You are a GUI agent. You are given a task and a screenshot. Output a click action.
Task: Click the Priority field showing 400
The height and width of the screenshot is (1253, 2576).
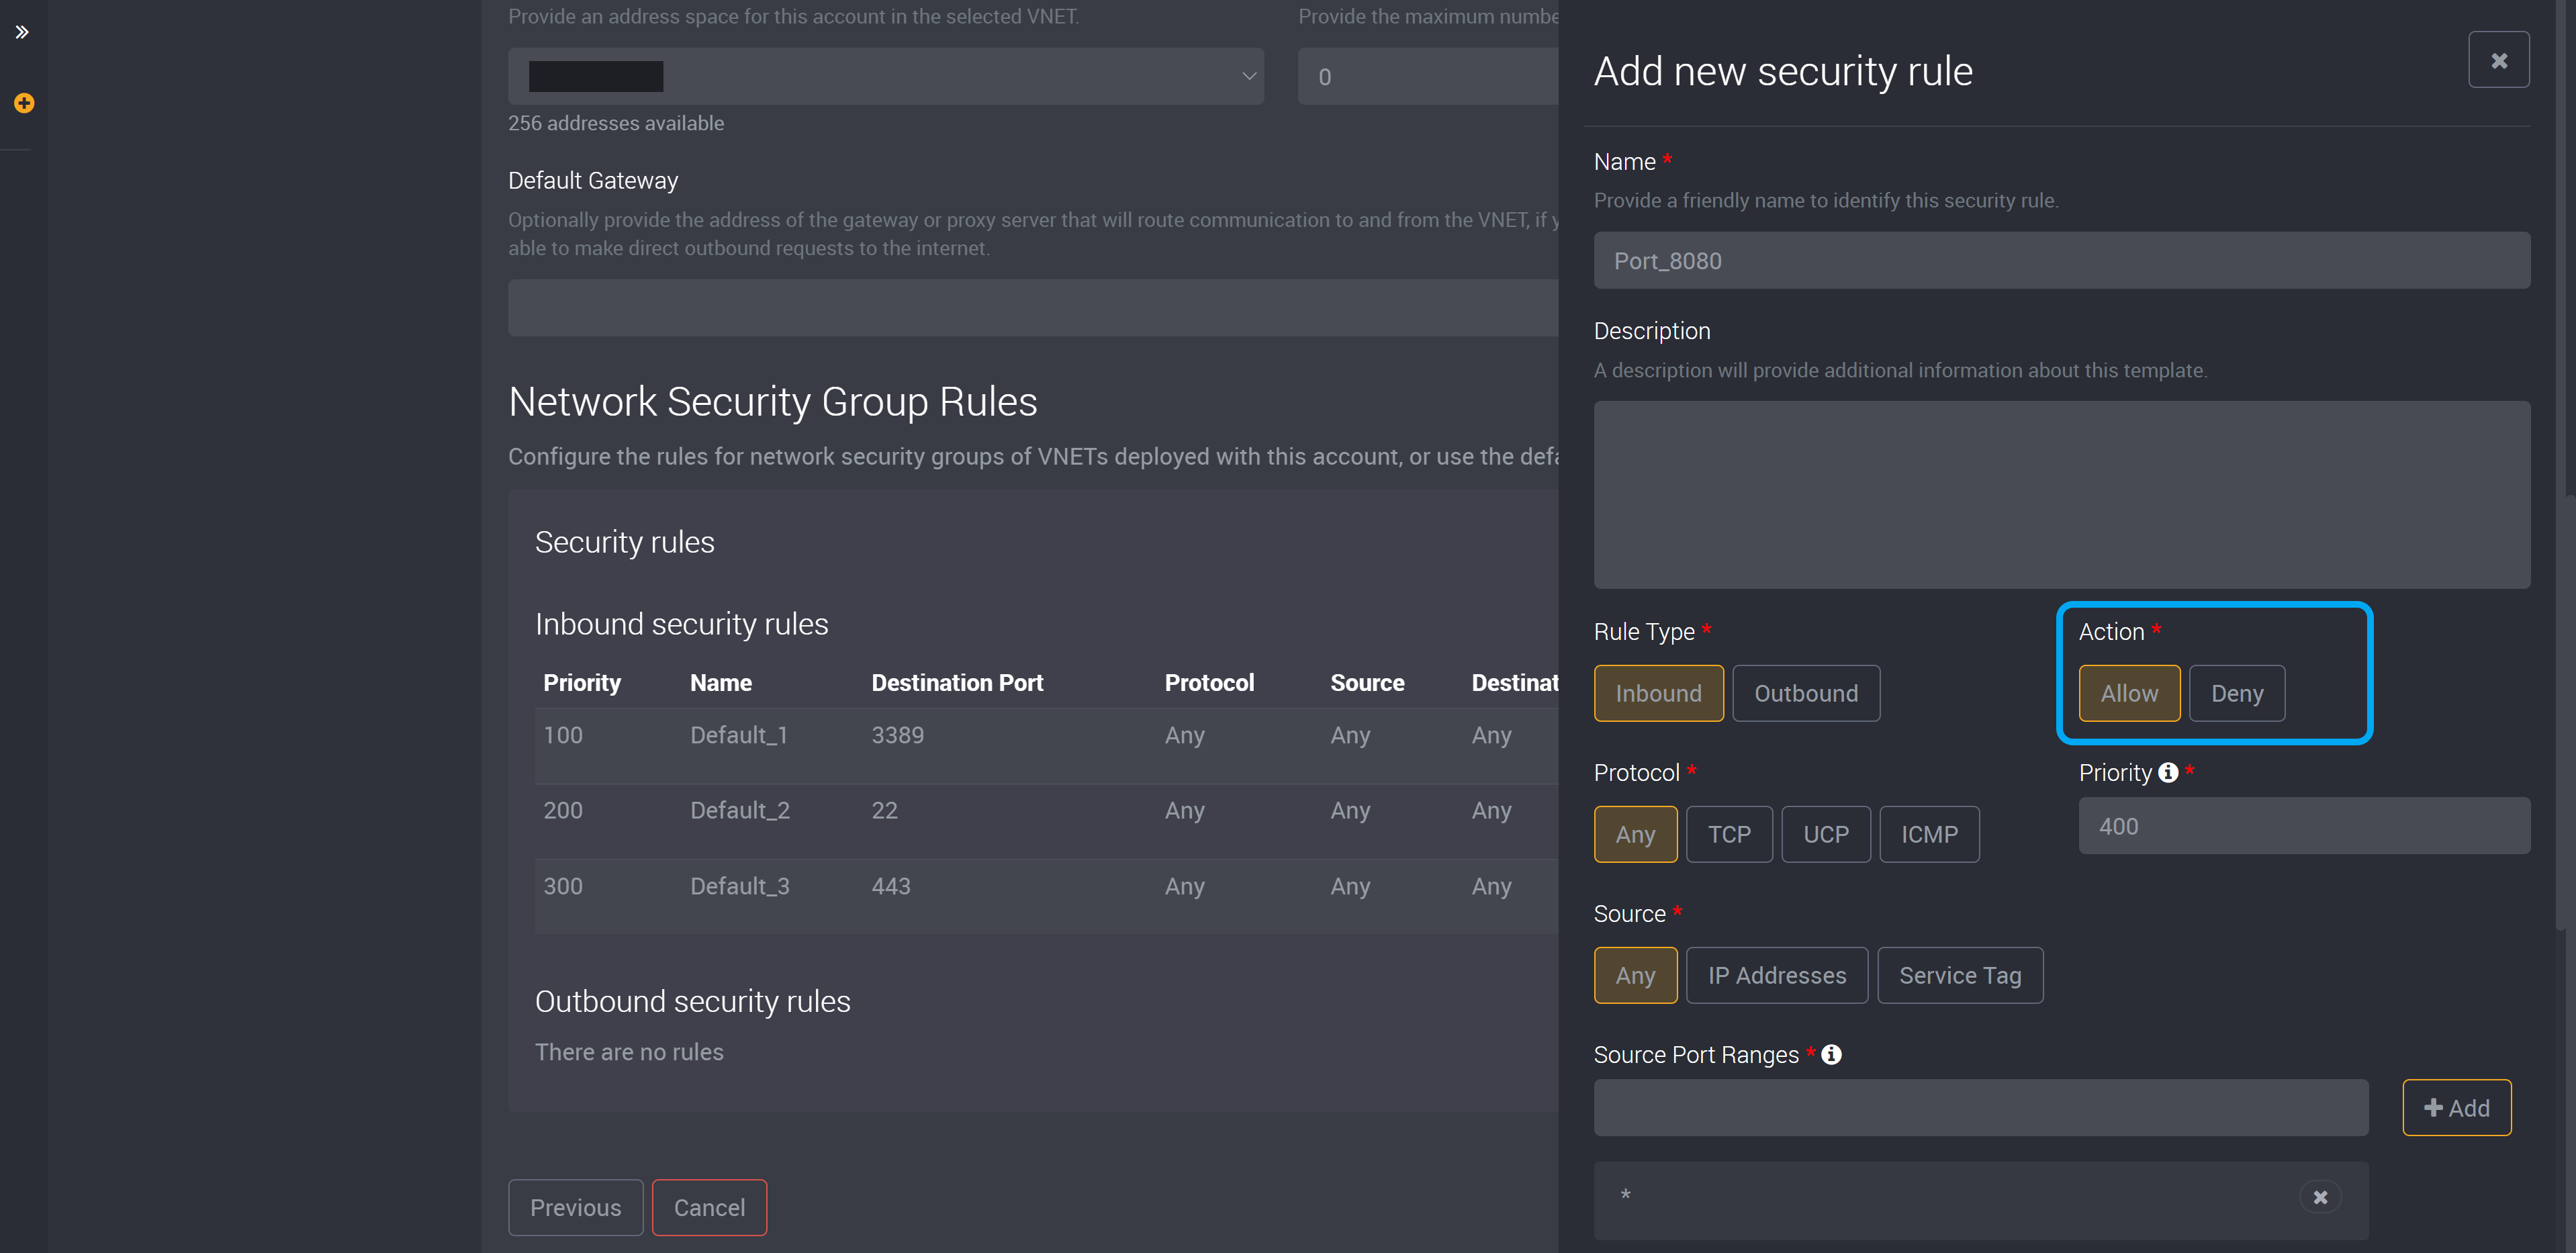coord(2304,826)
